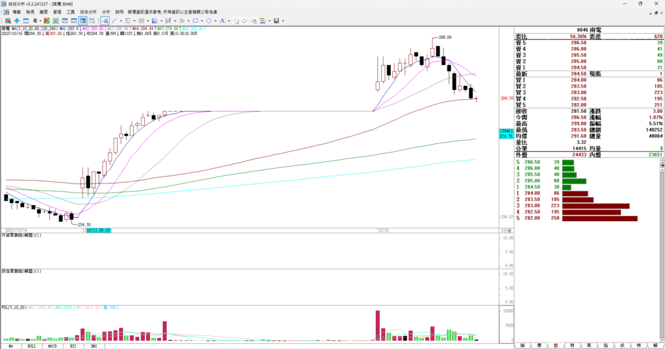Click the save floppy disk icon
This screenshot has width=665, height=349.
click(276, 21)
